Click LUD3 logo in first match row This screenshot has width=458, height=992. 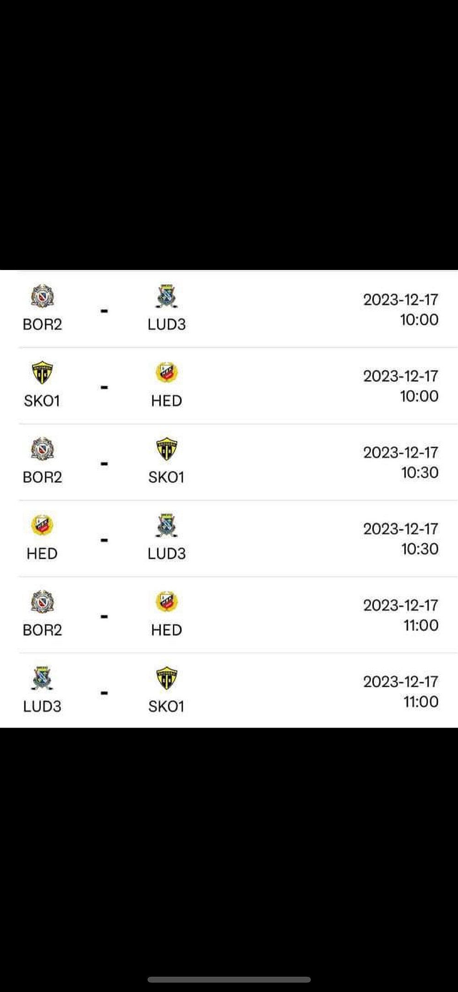coord(166,296)
